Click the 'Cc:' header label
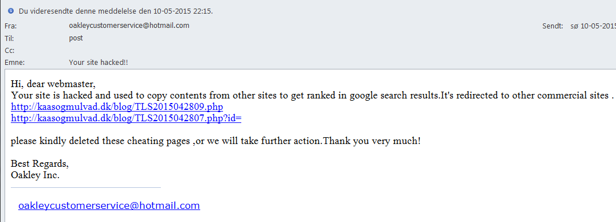 10,51
